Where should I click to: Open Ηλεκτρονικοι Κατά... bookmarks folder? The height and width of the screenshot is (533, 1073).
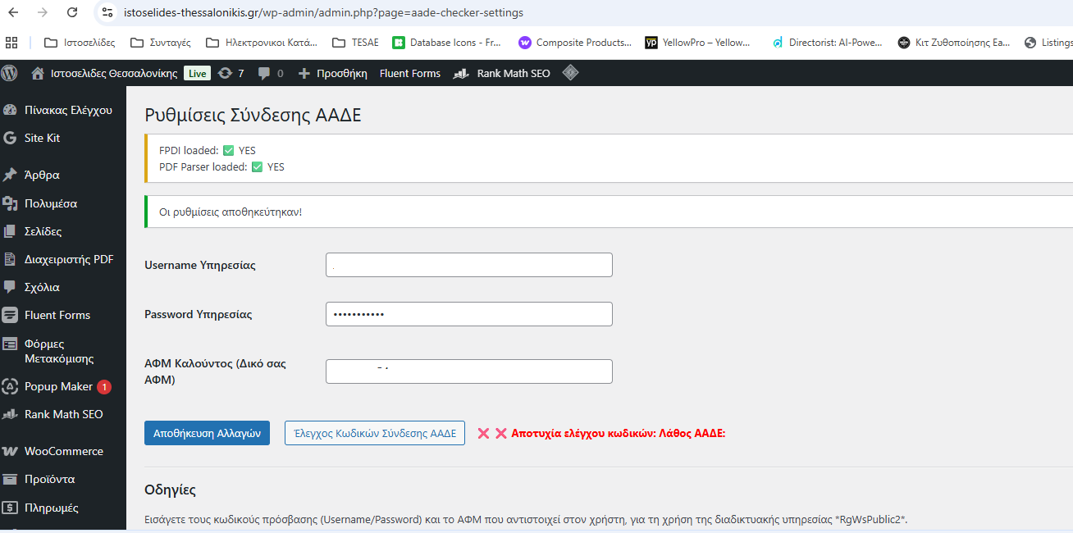(261, 43)
